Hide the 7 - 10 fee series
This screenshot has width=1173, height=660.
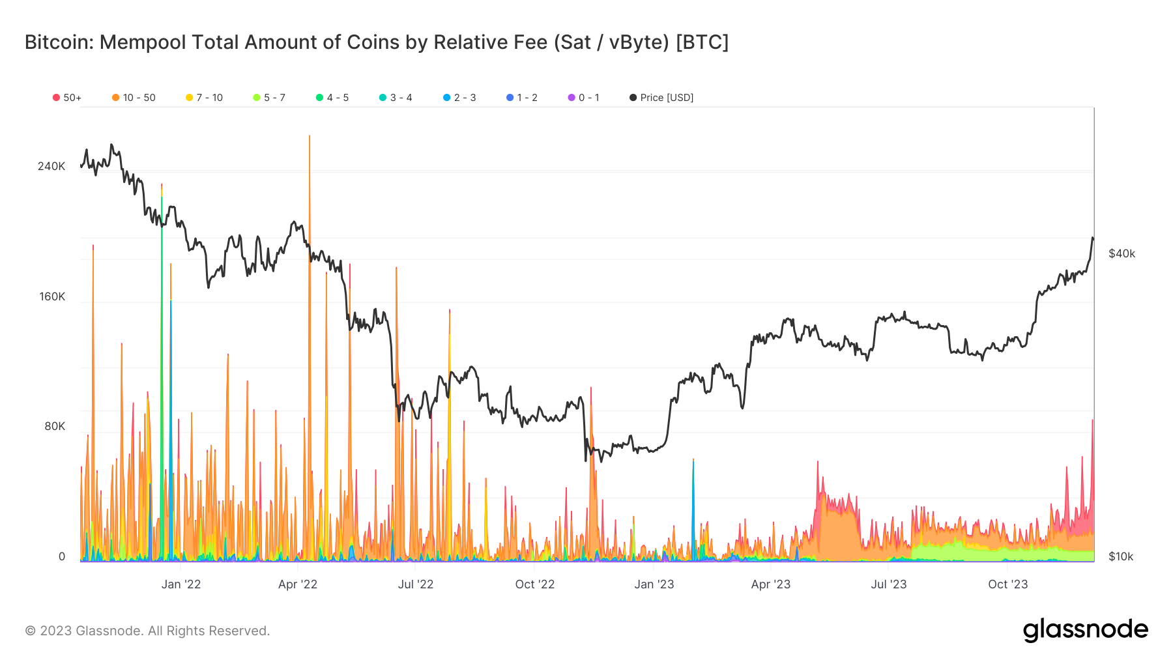(x=204, y=98)
